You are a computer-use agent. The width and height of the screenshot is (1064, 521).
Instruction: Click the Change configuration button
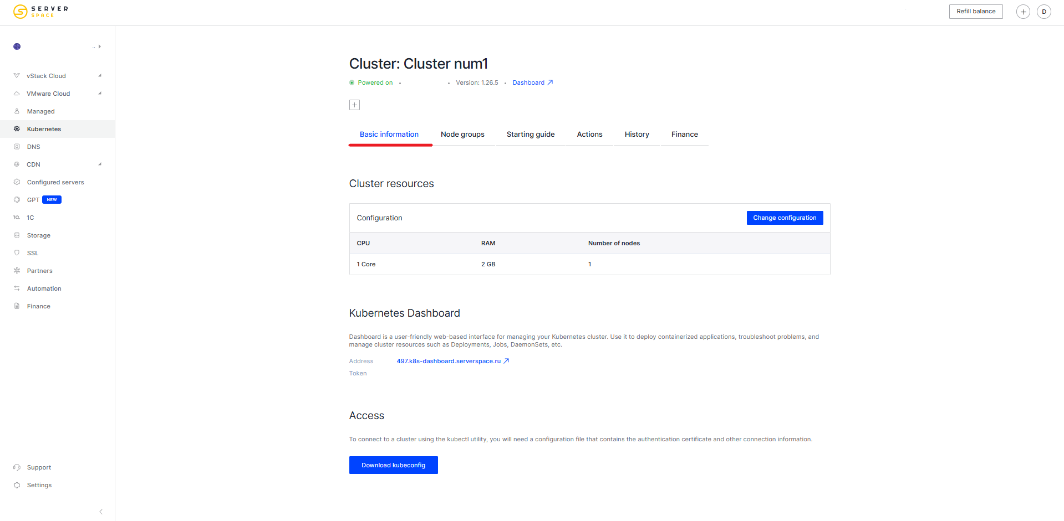785,218
